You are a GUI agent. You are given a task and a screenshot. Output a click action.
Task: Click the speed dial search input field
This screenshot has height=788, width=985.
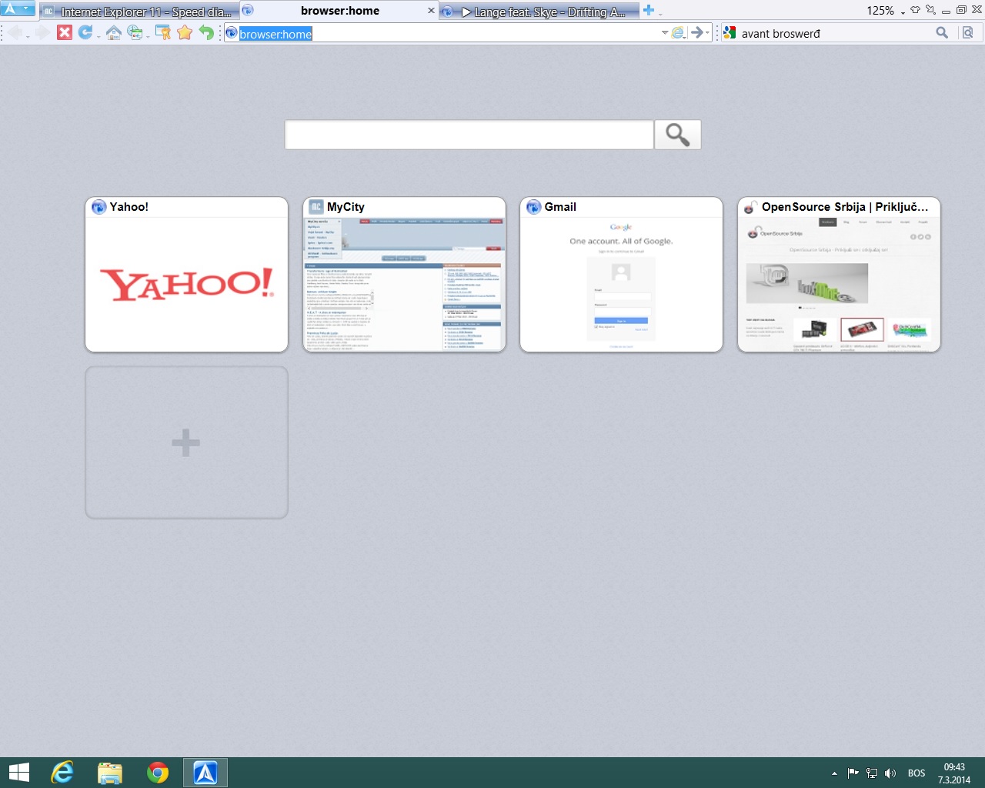469,135
